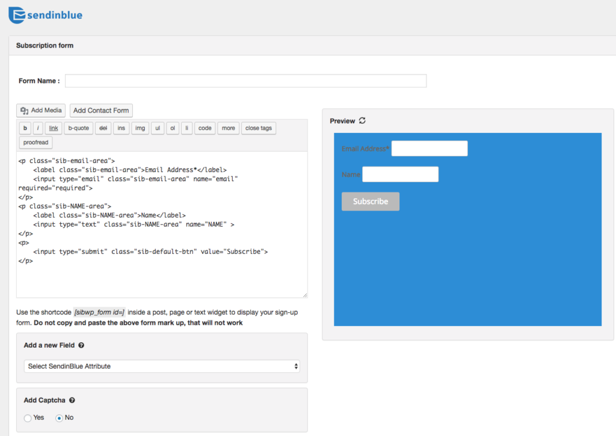Click the bold (b) toolbar button
616x436 pixels.
(x=25, y=128)
